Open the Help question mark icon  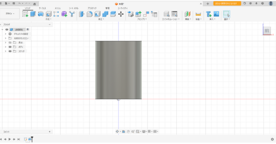[263, 3]
